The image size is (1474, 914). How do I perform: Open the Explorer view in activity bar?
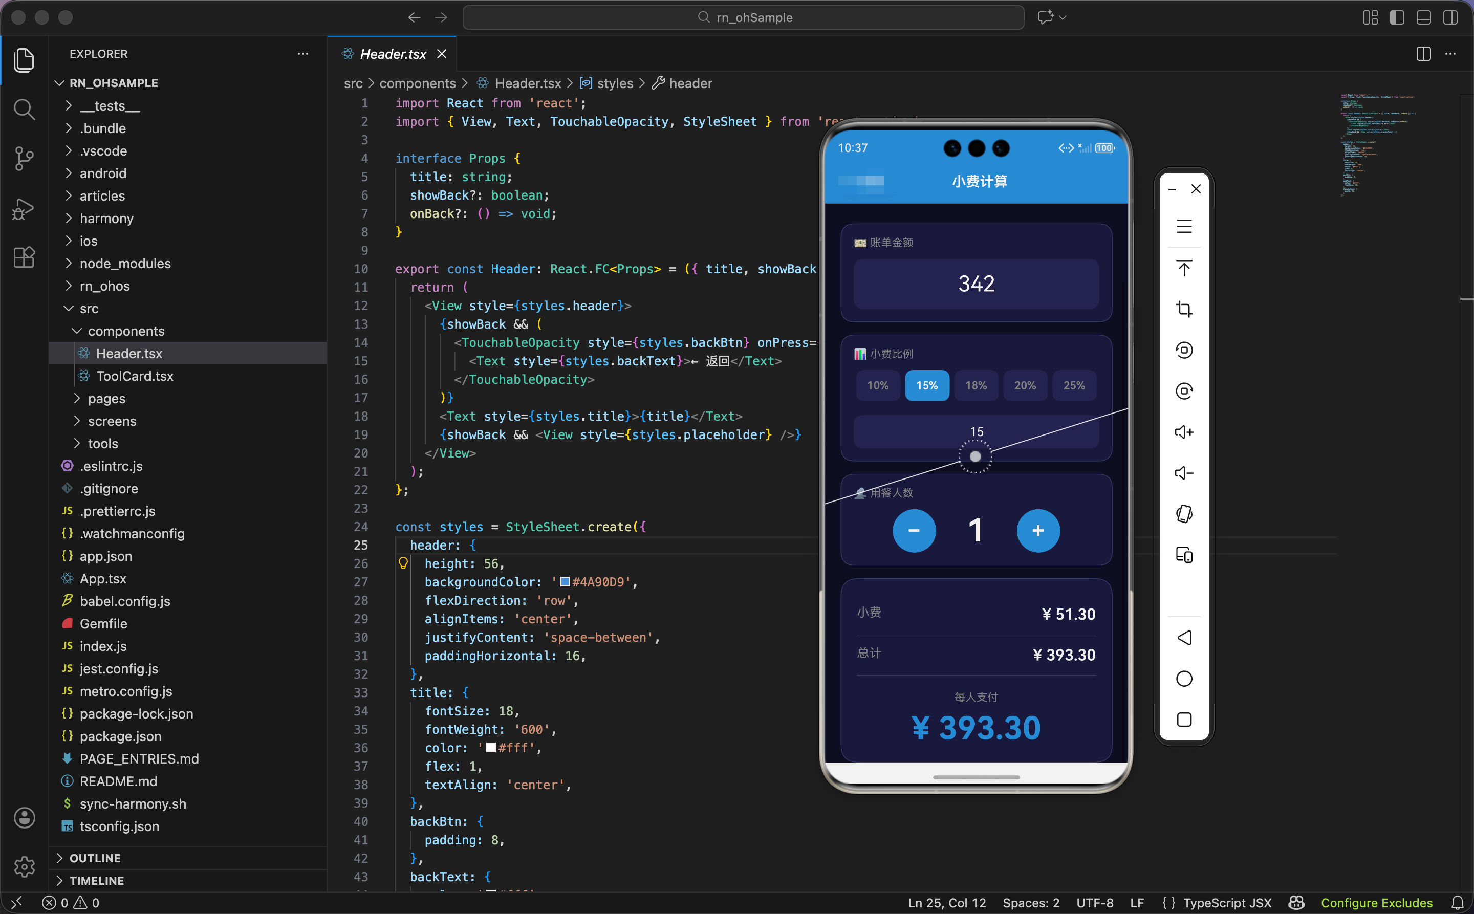[24, 60]
